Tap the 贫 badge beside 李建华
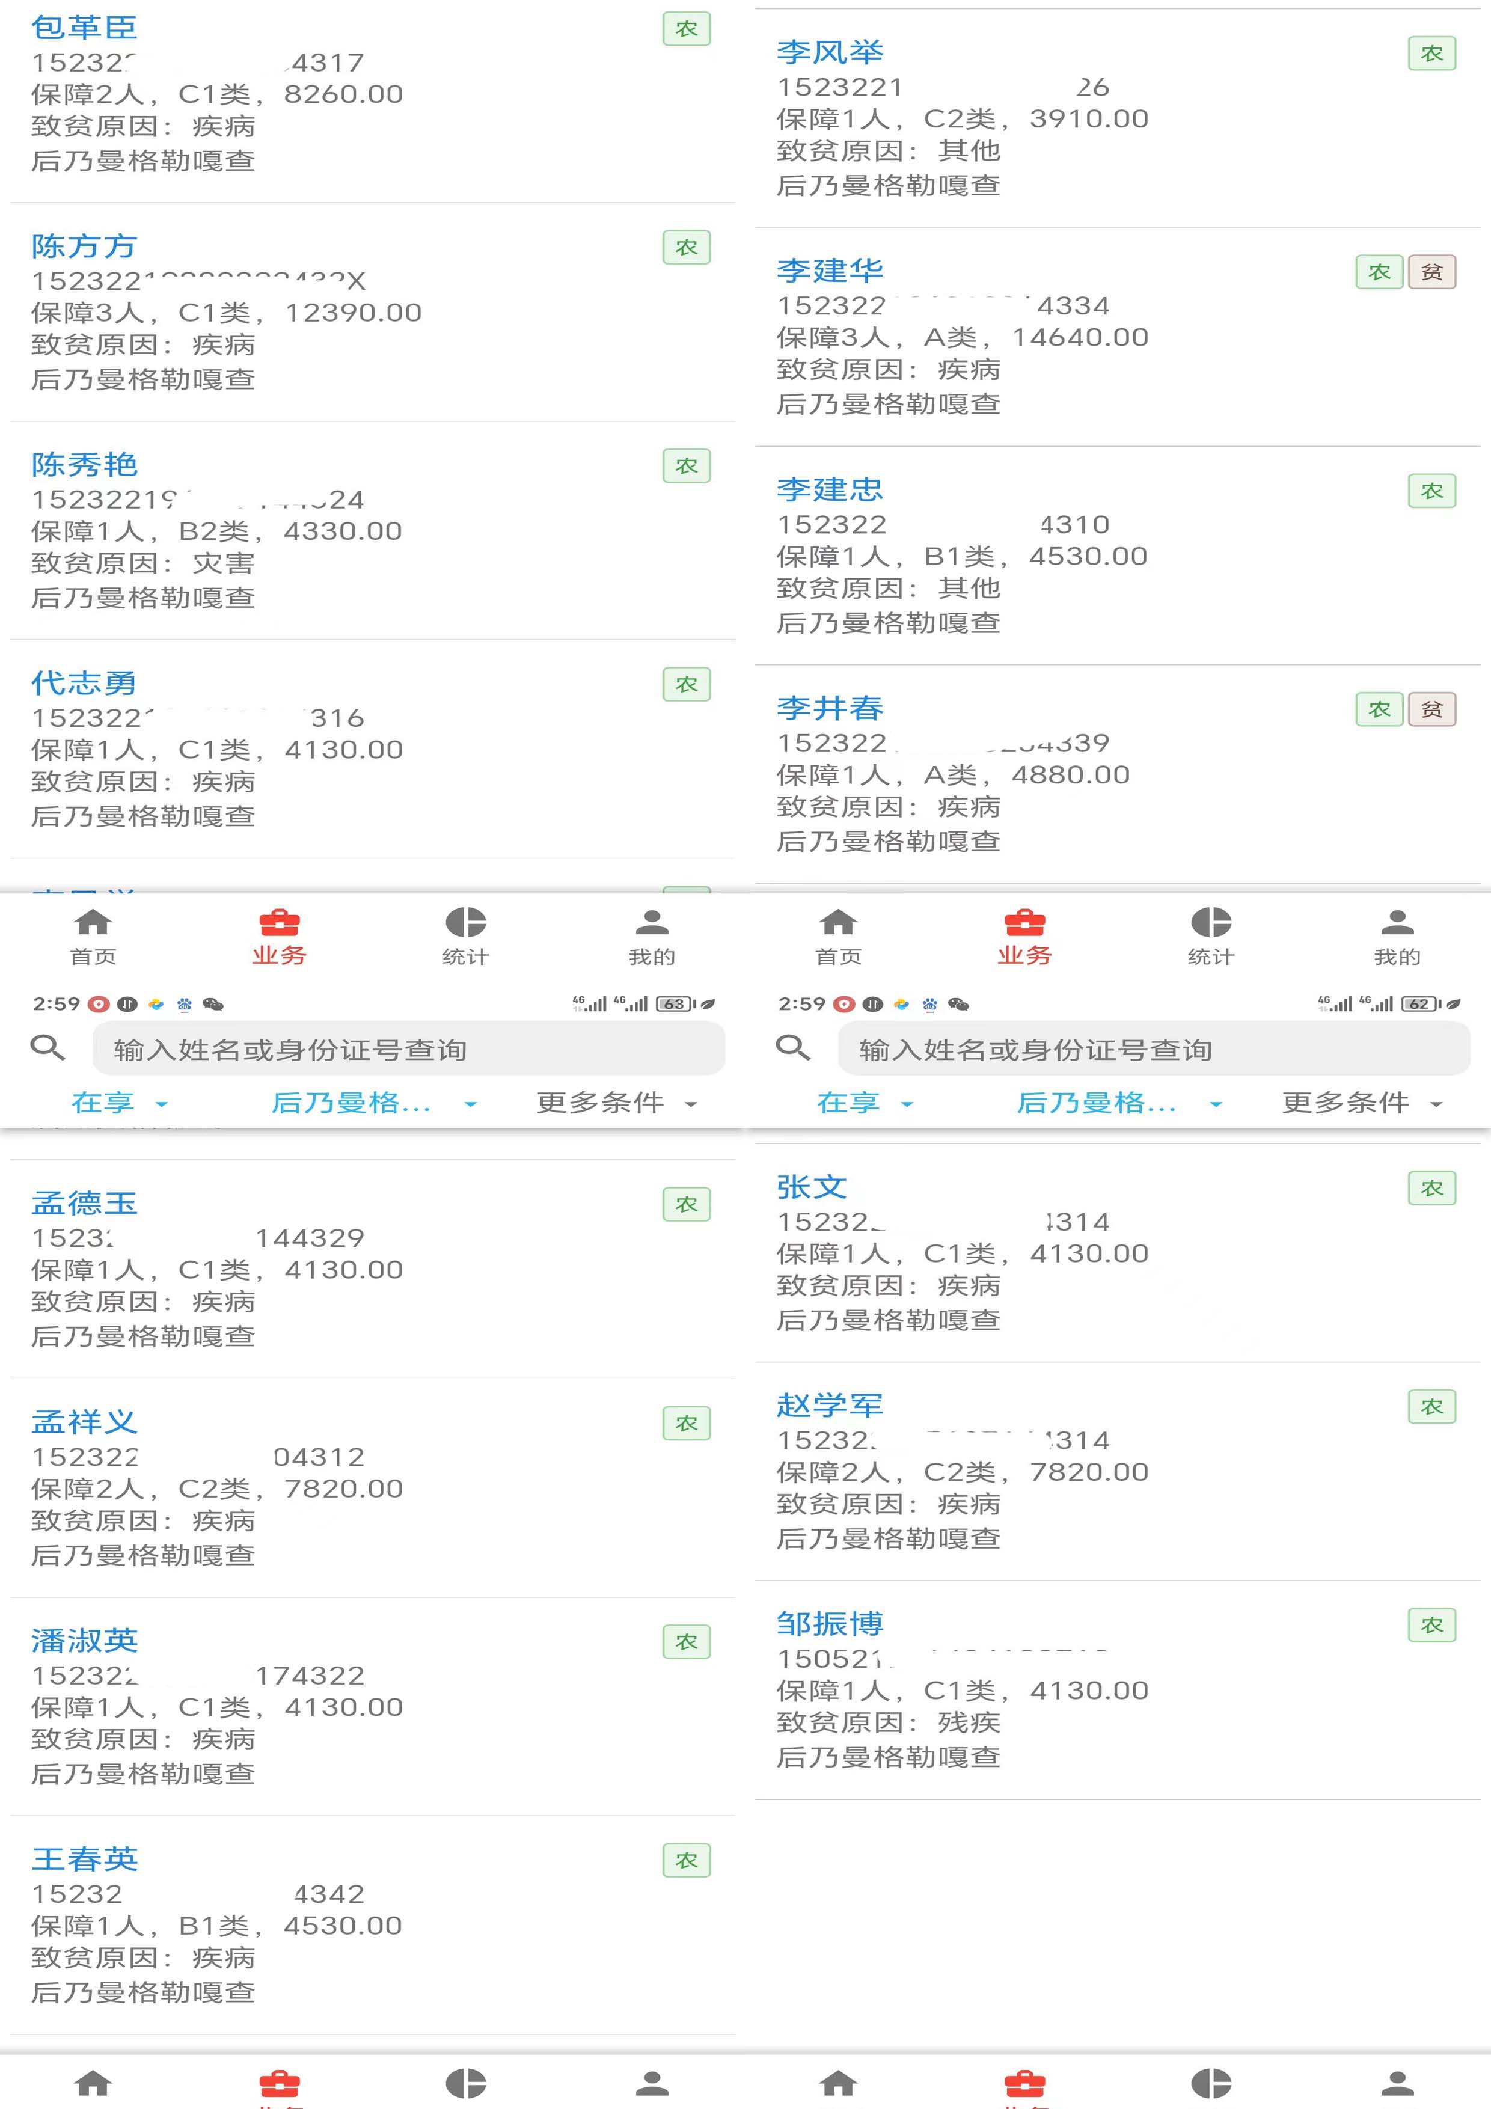This screenshot has width=1491, height=2109. pyautogui.click(x=1431, y=272)
